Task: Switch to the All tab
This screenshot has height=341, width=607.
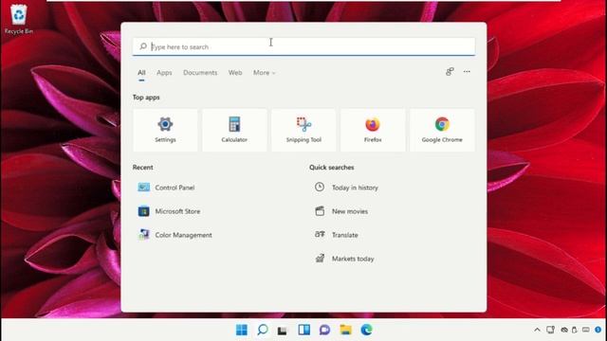Action: pos(141,73)
